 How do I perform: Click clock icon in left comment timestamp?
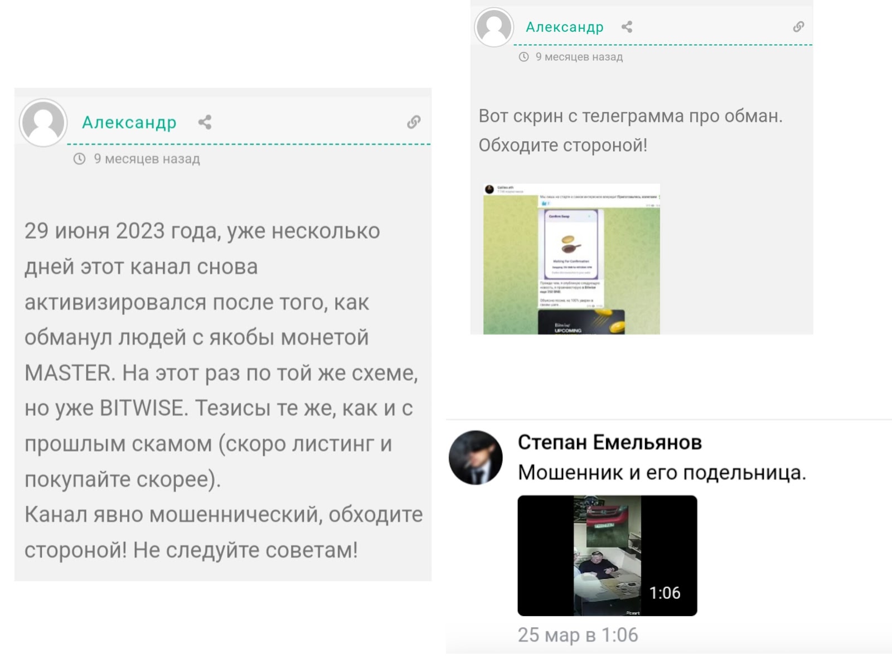coord(80,159)
